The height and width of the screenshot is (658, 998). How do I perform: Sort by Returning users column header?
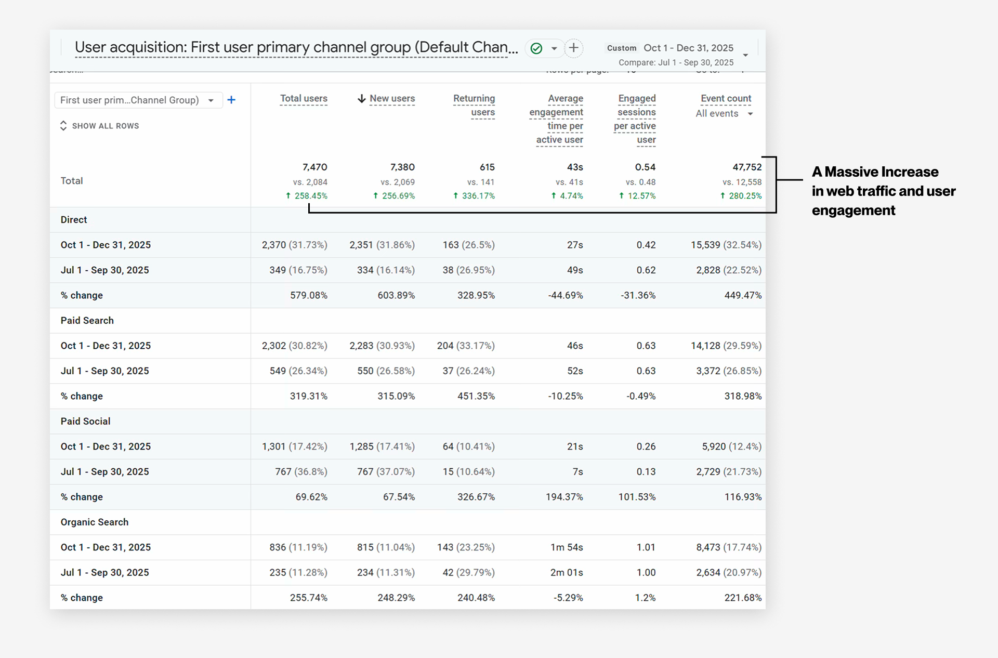[x=474, y=105]
